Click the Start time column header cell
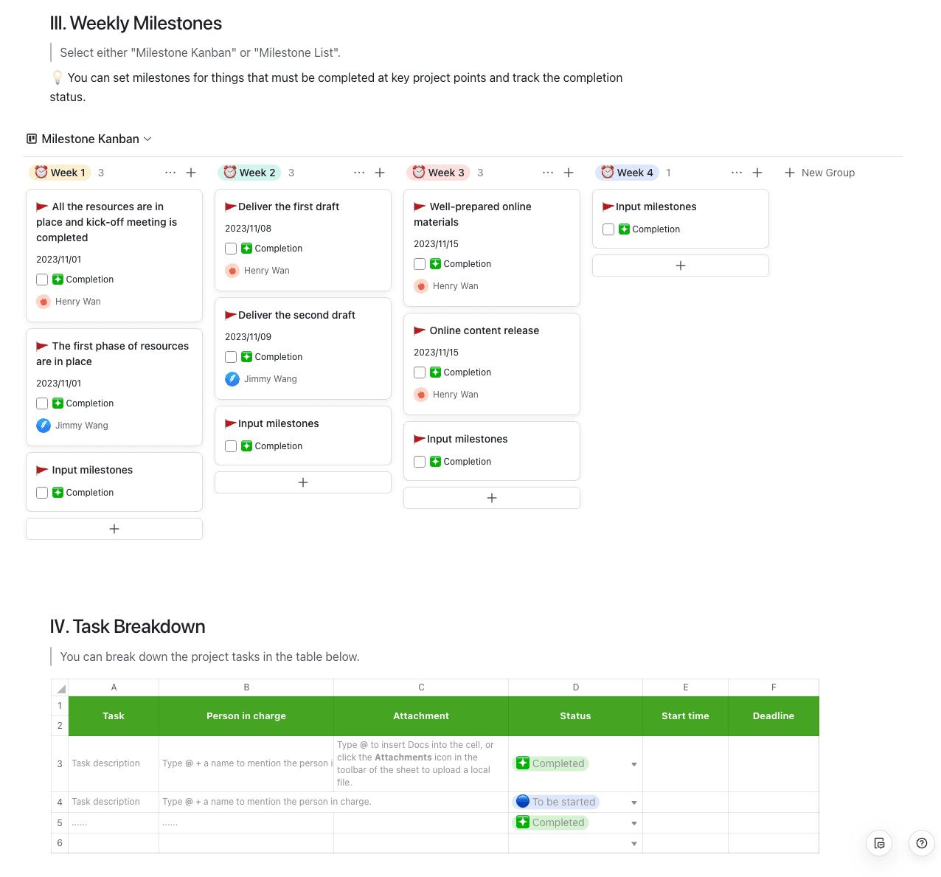Viewport: 941px width, 877px height. 685,716
